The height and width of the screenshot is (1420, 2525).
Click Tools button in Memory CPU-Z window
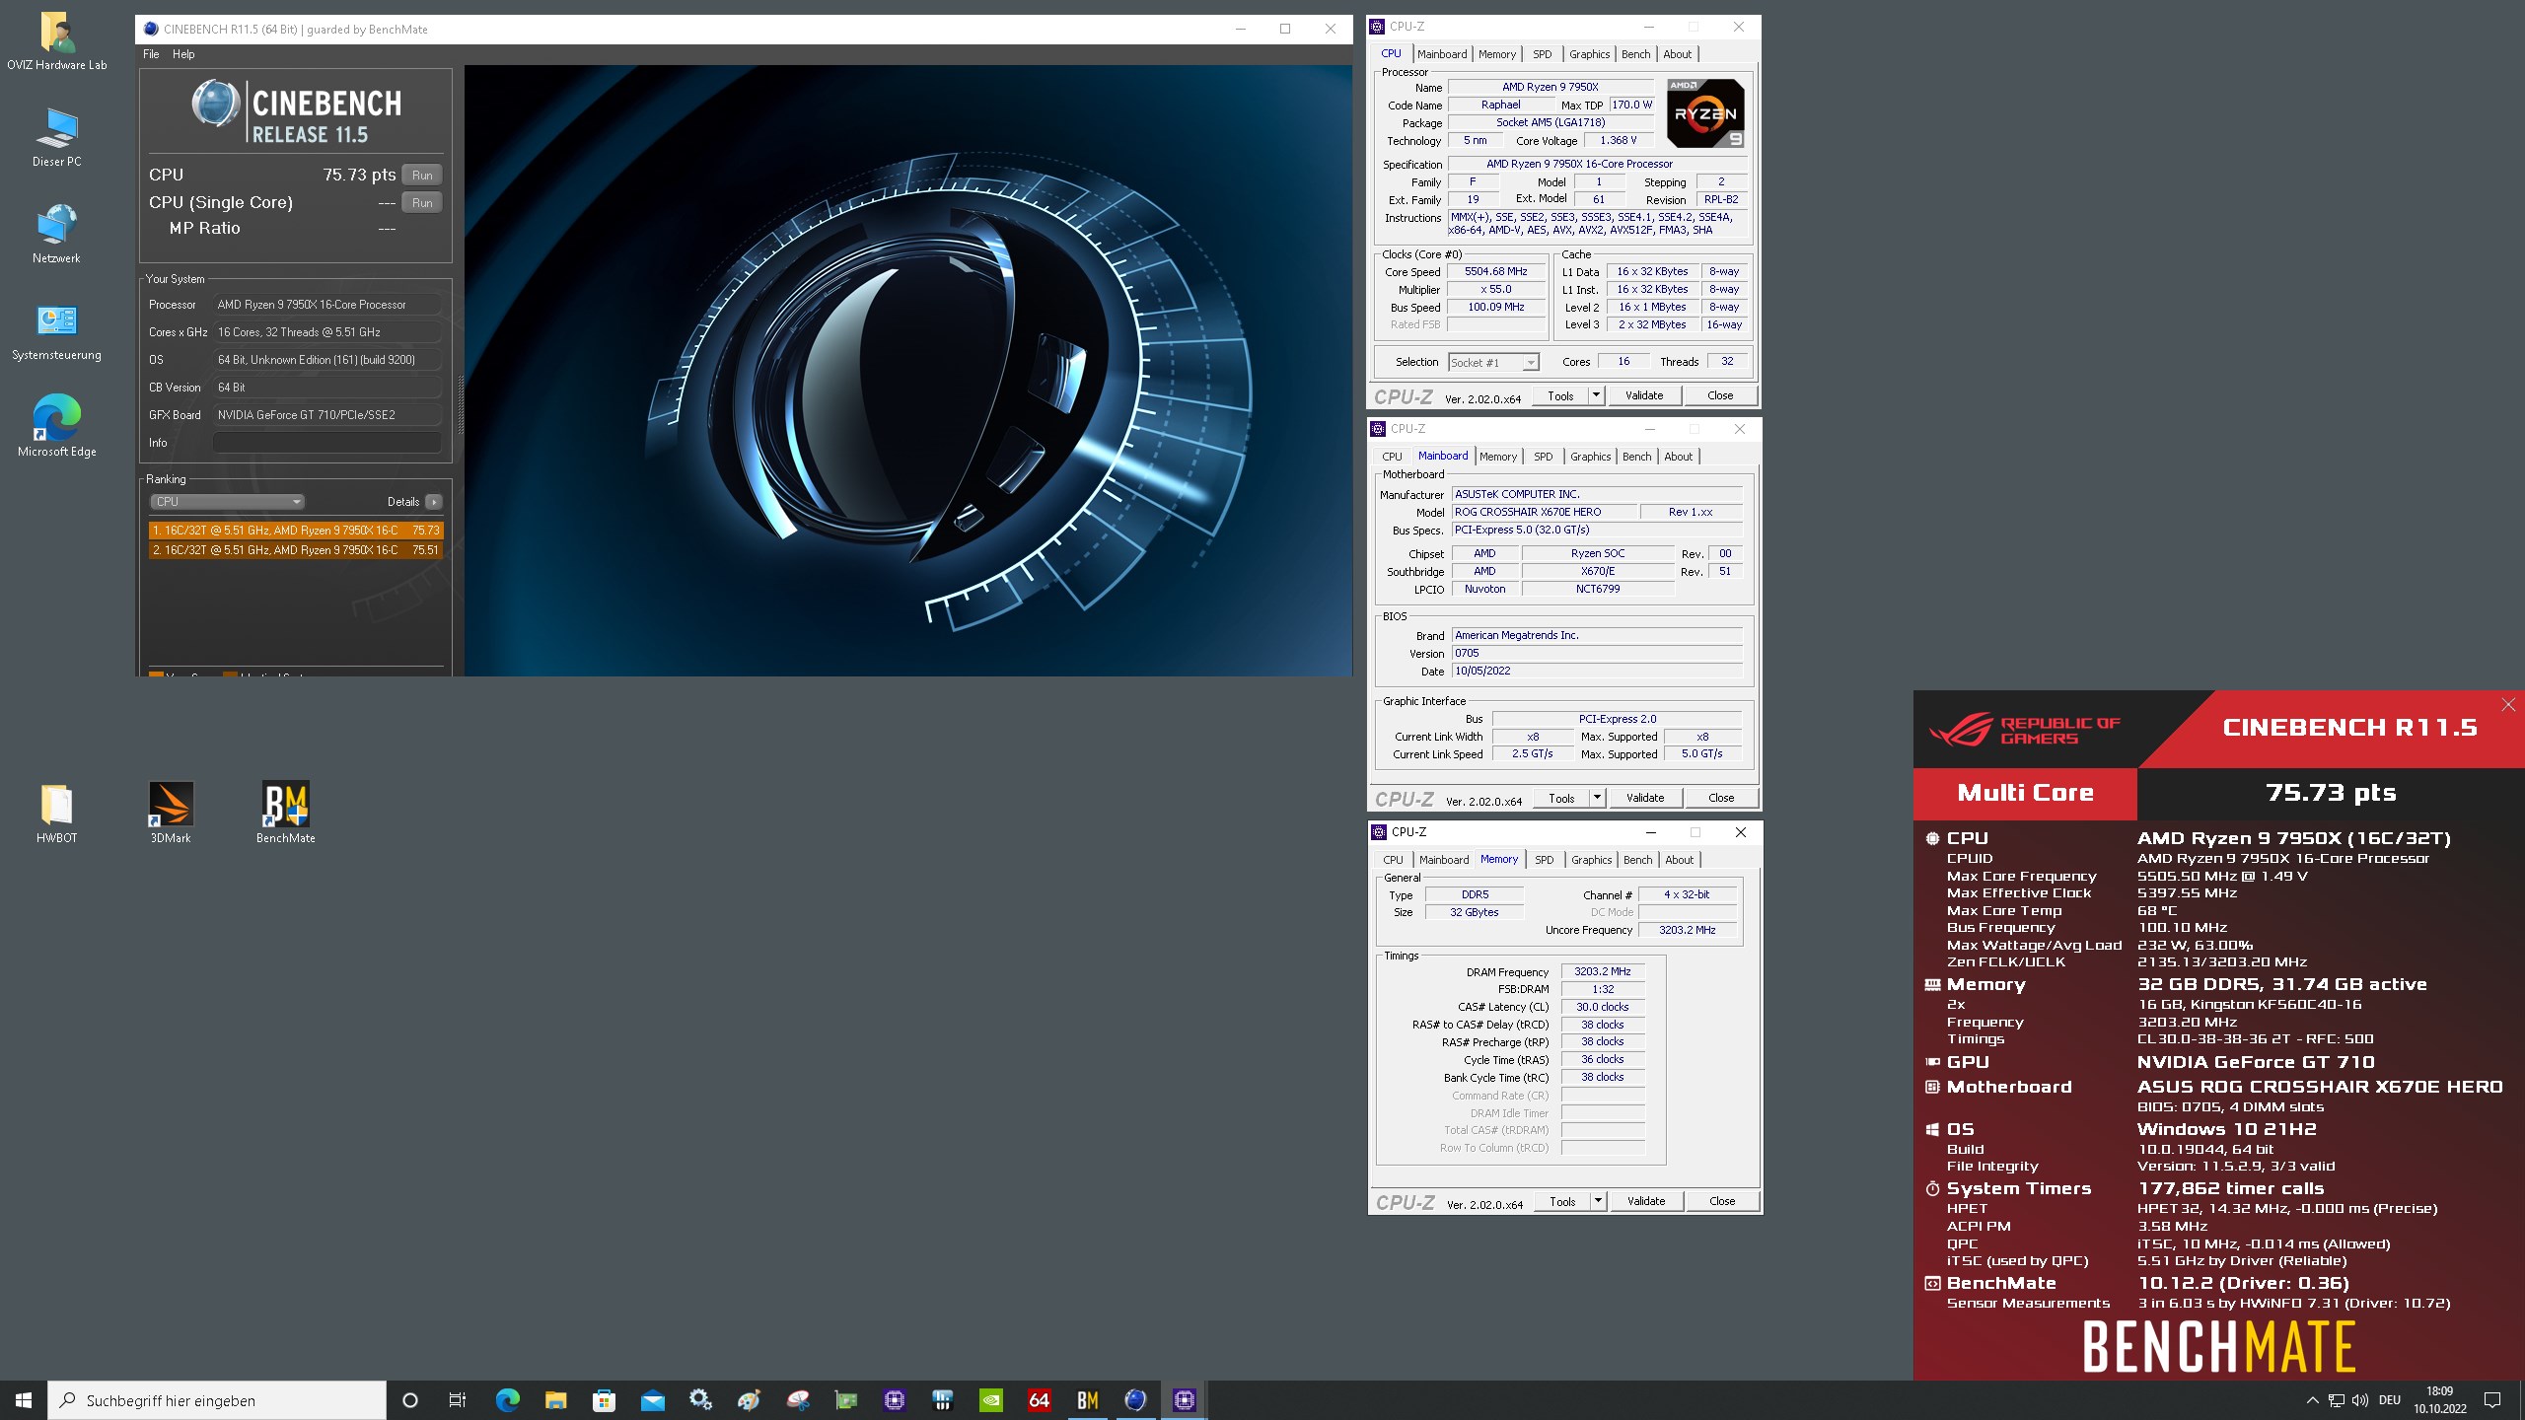pyautogui.click(x=1562, y=1201)
